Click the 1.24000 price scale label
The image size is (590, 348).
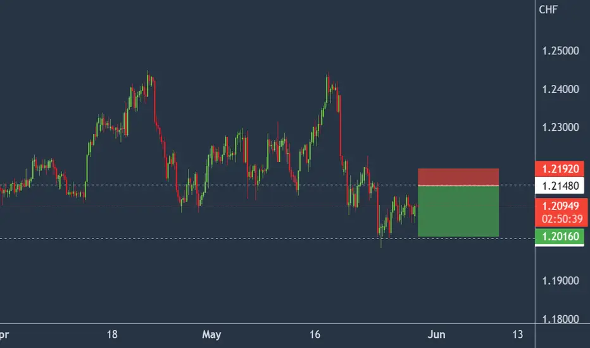(560, 89)
